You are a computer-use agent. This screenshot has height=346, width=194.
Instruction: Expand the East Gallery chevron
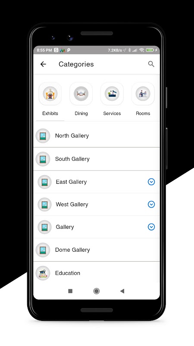(x=151, y=182)
